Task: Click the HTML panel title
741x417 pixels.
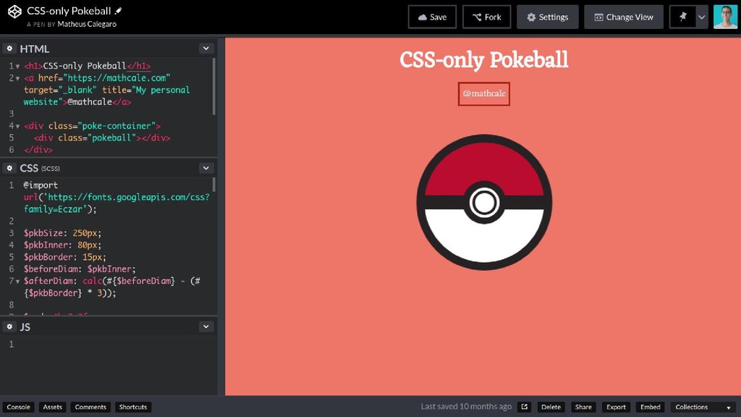Action: coord(35,49)
